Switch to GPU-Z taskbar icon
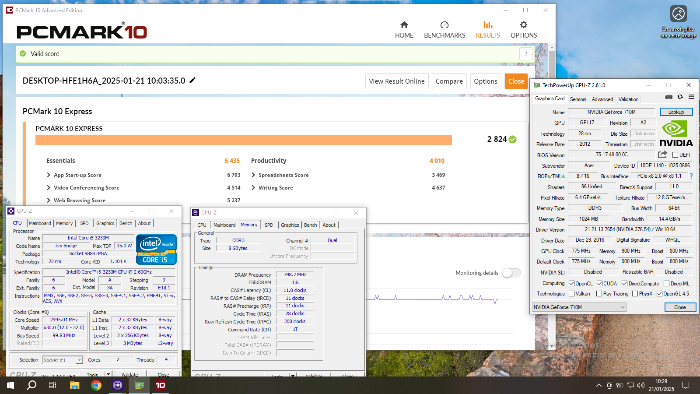Image resolution: width=700 pixels, height=394 pixels. coord(139,385)
